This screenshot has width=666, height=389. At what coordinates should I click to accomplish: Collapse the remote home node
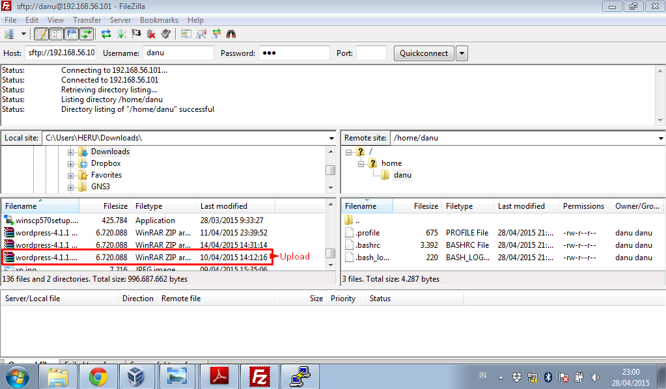[361, 164]
